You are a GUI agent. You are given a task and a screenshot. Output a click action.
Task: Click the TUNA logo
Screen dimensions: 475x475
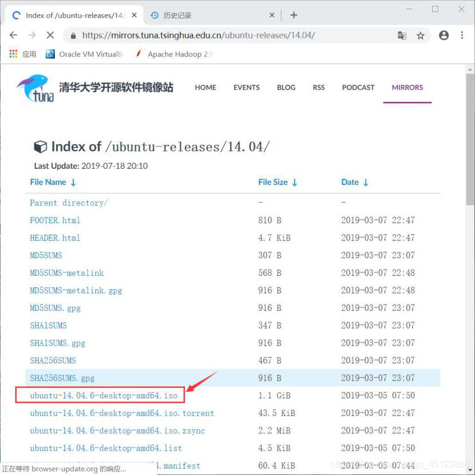(35, 88)
